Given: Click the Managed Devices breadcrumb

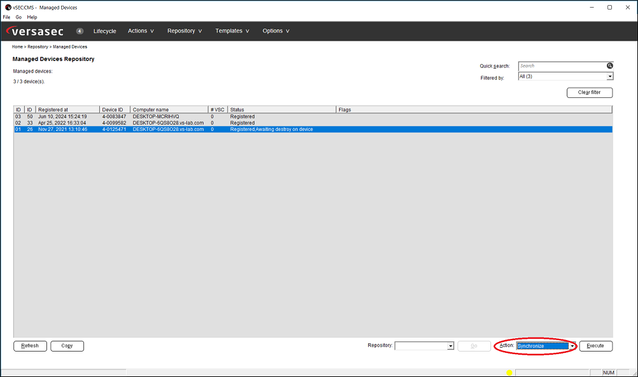Looking at the screenshot, I should 70,47.
